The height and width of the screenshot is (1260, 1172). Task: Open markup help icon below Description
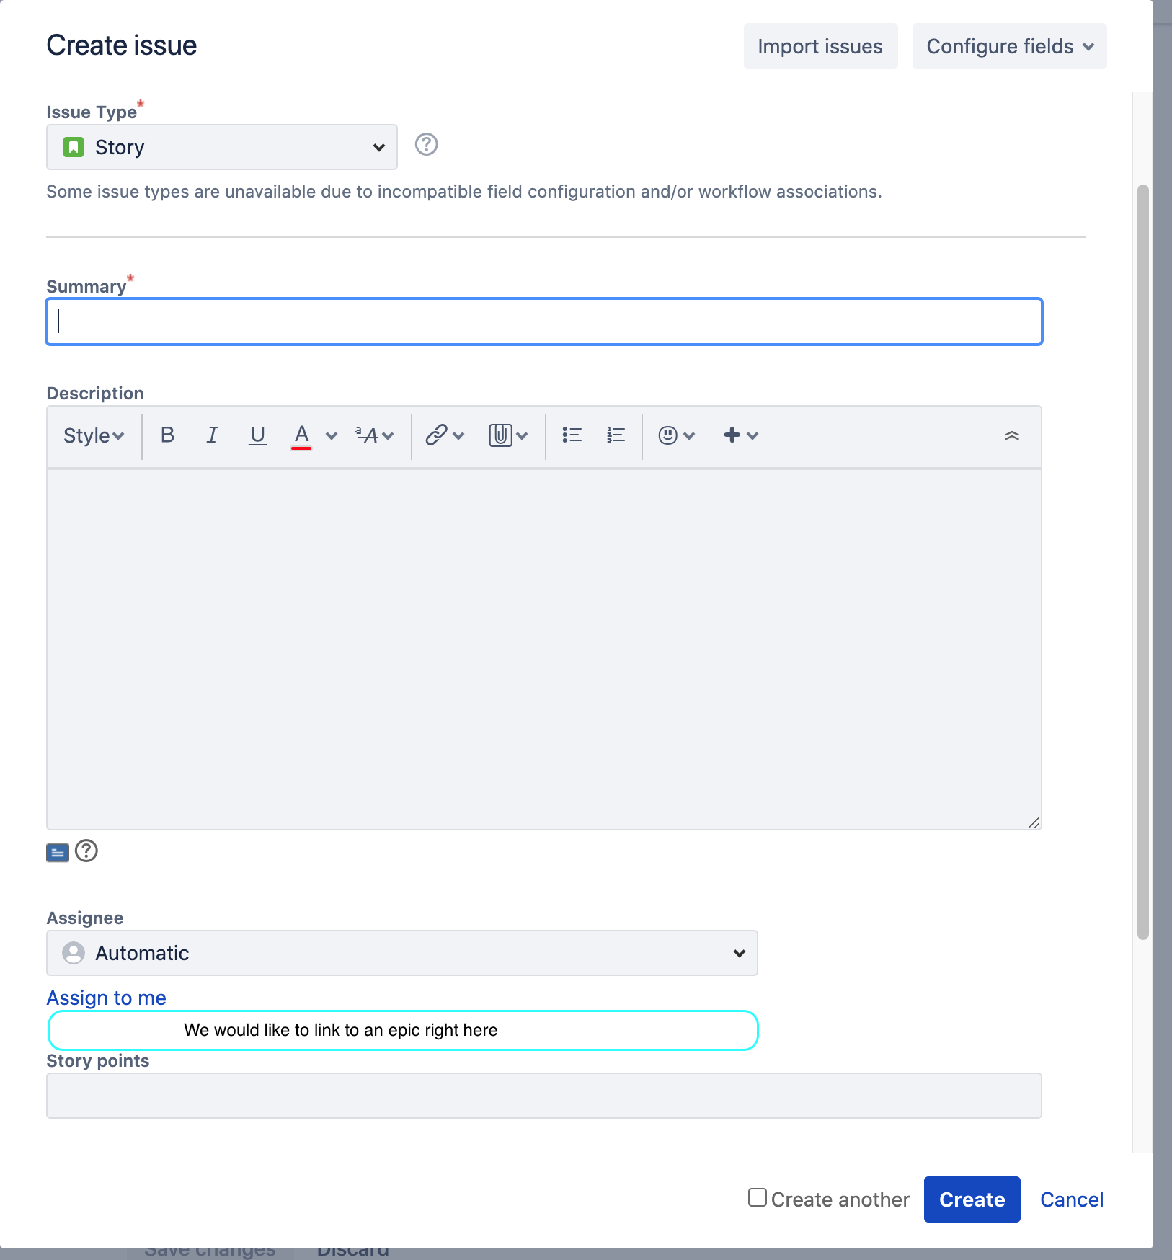86,851
